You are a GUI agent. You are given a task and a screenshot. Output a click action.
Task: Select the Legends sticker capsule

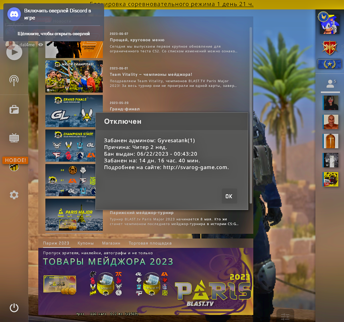point(106,284)
